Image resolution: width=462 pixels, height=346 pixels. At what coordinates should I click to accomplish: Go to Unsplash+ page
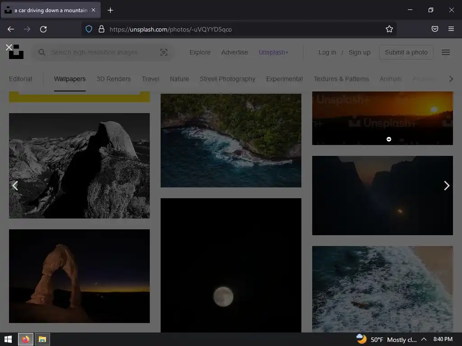pos(273,52)
